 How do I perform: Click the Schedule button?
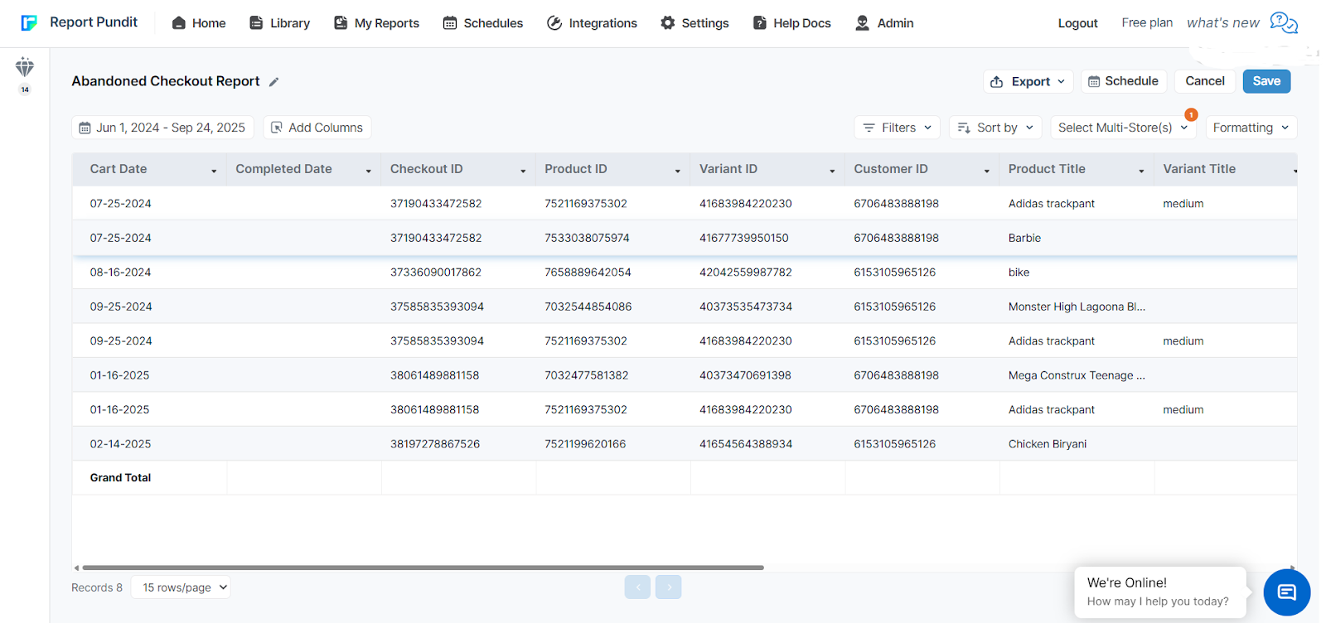tap(1124, 81)
